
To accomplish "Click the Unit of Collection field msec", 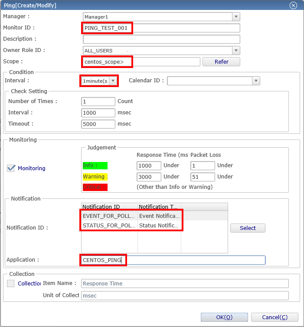I will (x=185, y=295).
